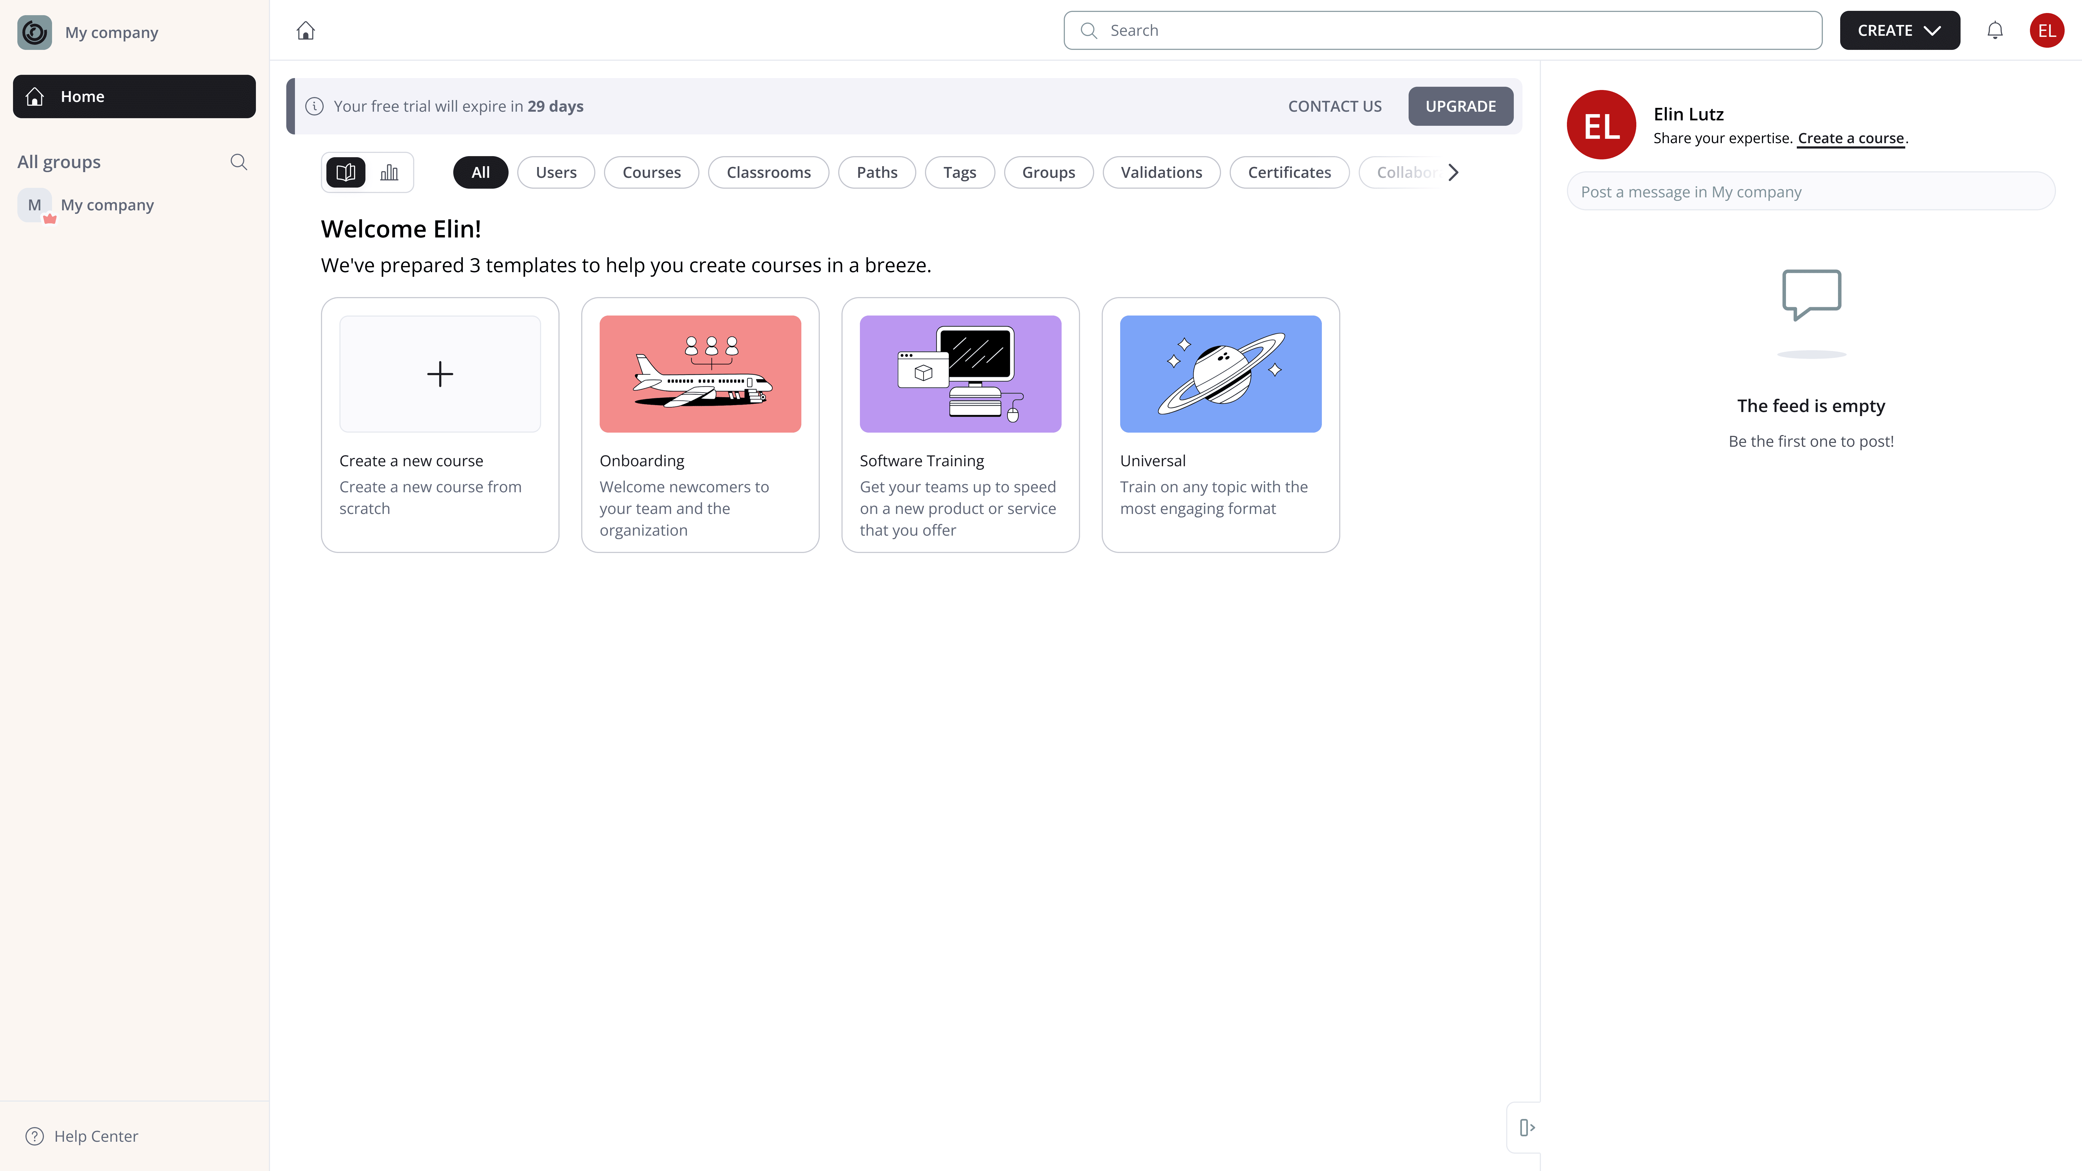This screenshot has height=1171, width=2082.
Task: Switch to the analytics chart view
Action: [390, 172]
